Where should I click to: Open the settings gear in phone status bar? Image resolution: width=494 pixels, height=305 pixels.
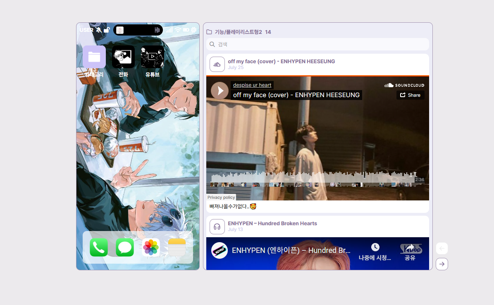(x=194, y=30)
